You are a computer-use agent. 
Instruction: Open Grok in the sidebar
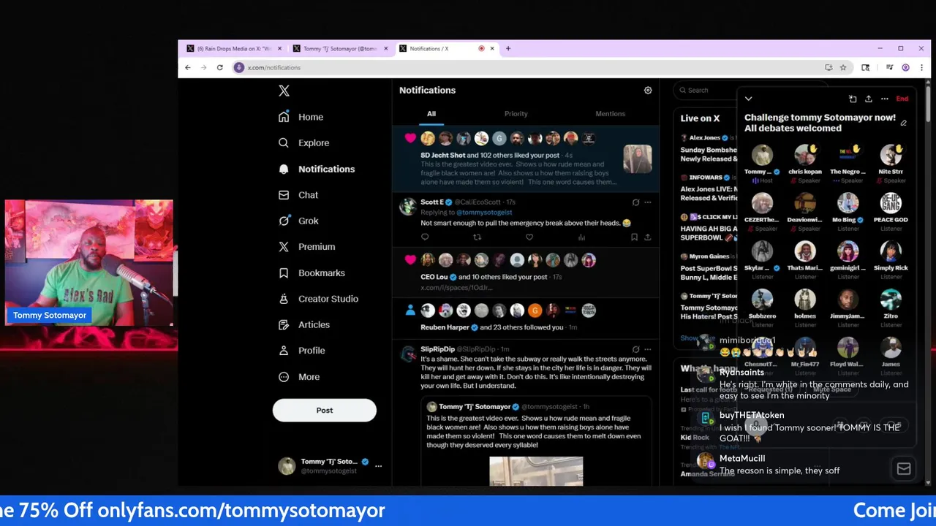tap(298, 221)
